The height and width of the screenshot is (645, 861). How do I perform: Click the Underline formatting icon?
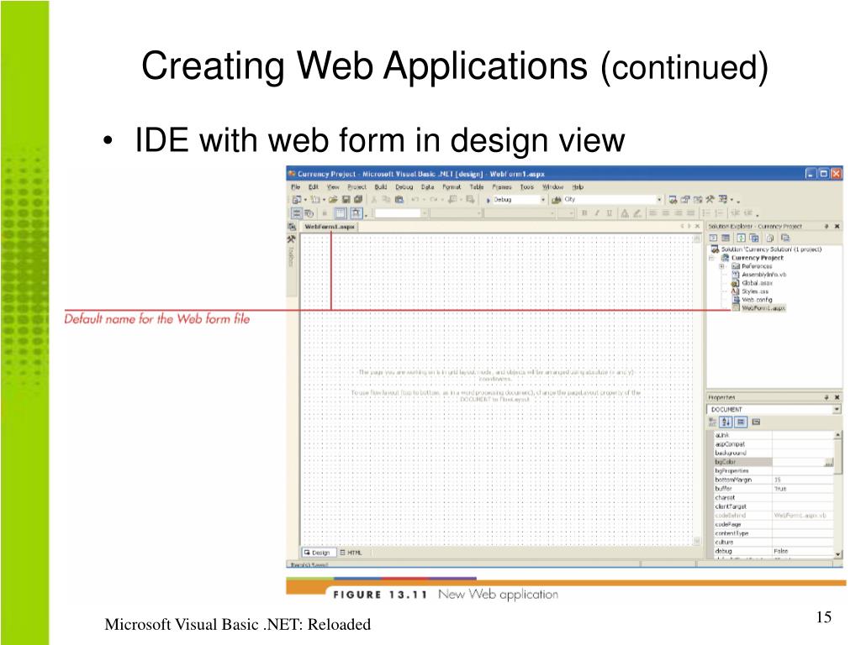[610, 213]
